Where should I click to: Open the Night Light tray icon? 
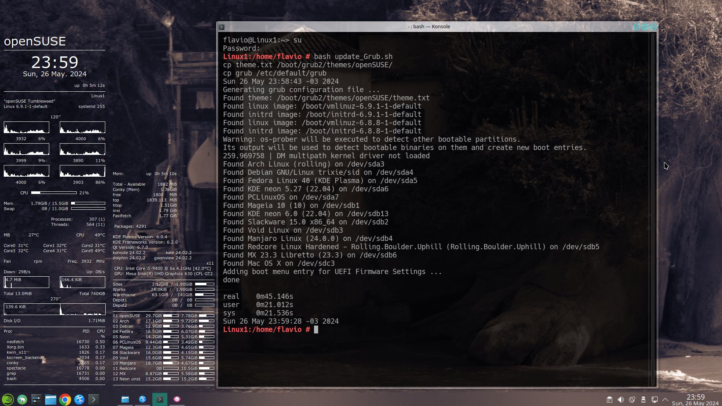632,400
